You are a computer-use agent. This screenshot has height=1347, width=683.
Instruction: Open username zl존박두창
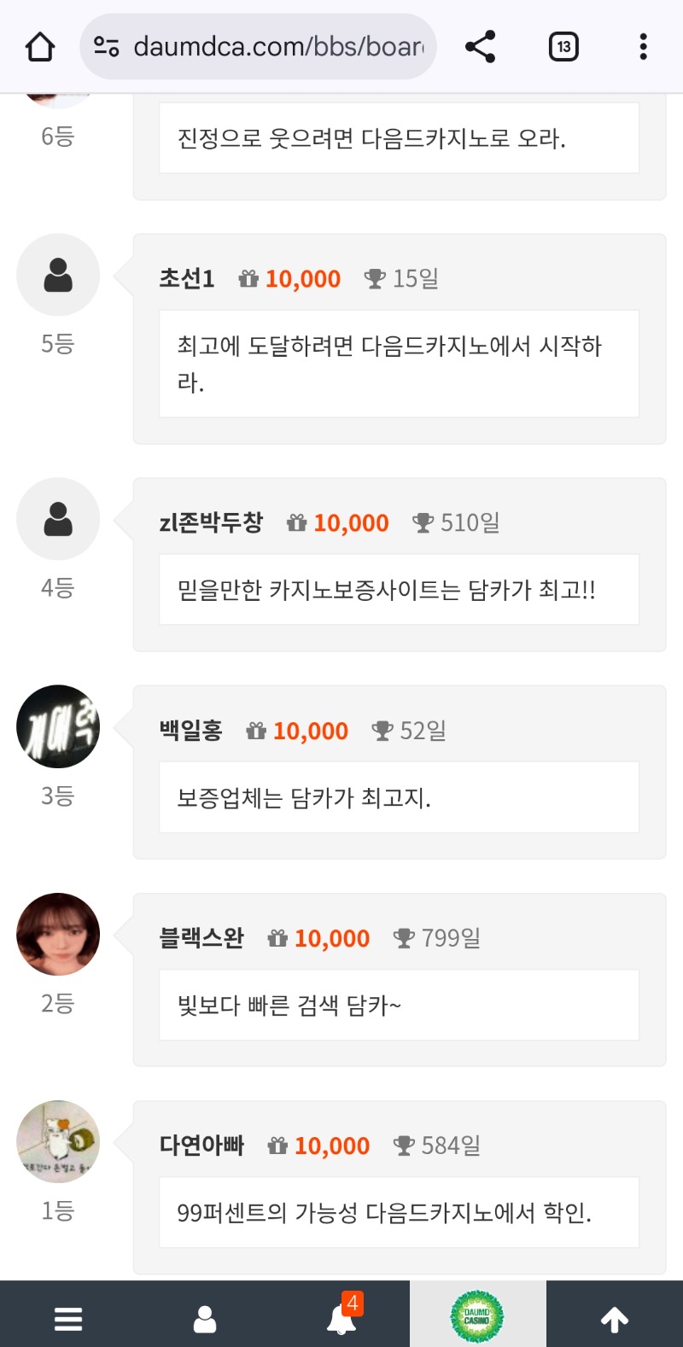pos(211,522)
